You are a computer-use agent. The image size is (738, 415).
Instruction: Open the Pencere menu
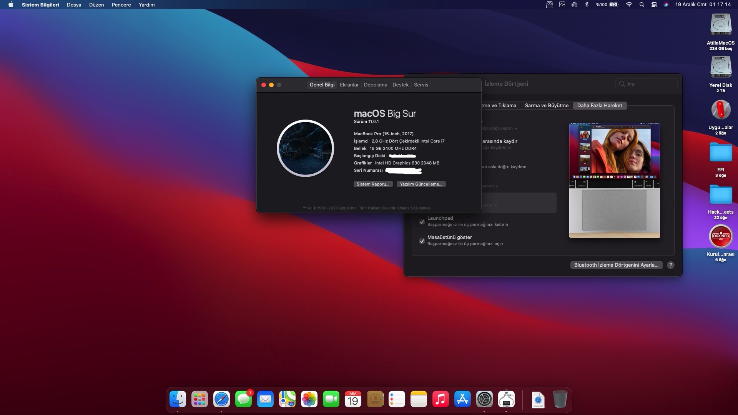point(121,5)
